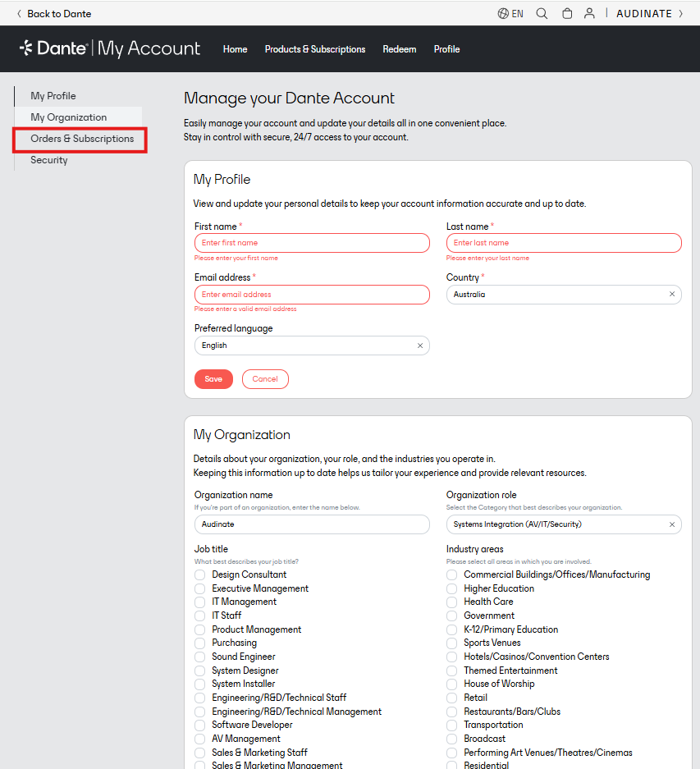
Task: Select AV Management job title
Action: coord(199,739)
